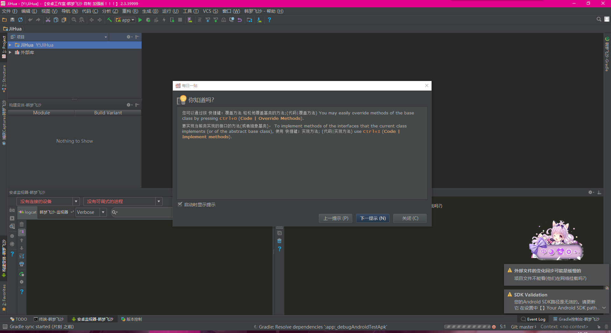Cancel the Gradle sync with red stop icon

click(494, 327)
